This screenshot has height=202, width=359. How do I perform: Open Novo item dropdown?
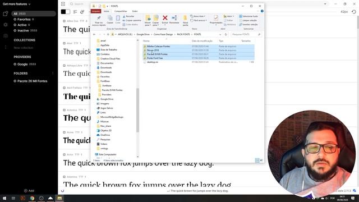pos(198,16)
